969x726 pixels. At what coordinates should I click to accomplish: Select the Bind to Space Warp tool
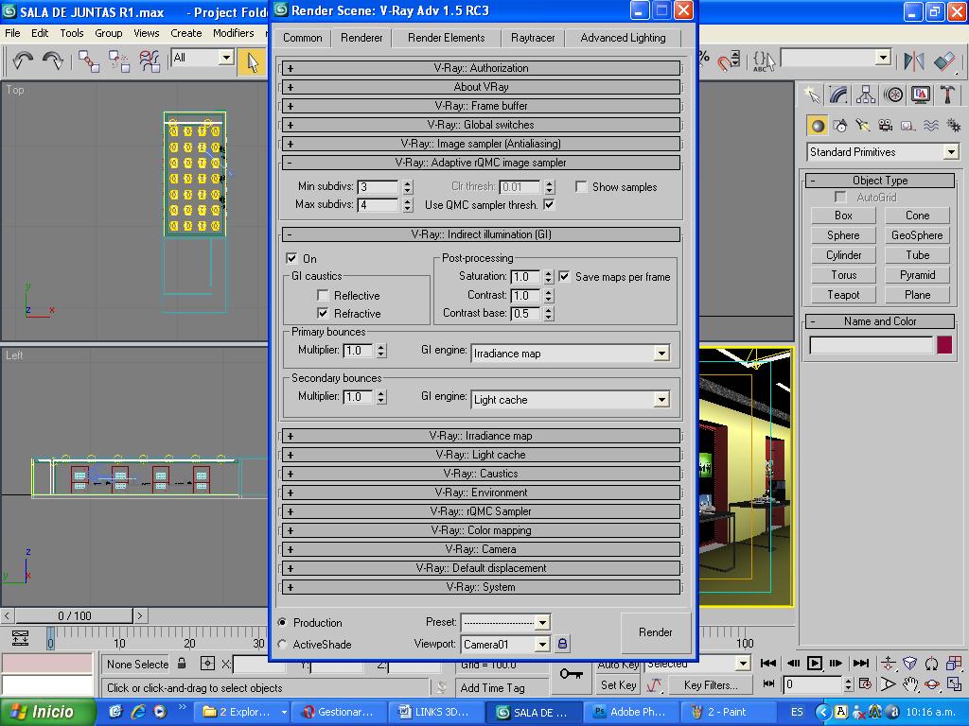(x=150, y=61)
